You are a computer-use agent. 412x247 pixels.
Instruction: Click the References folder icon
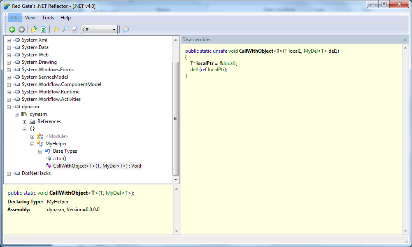32,121
